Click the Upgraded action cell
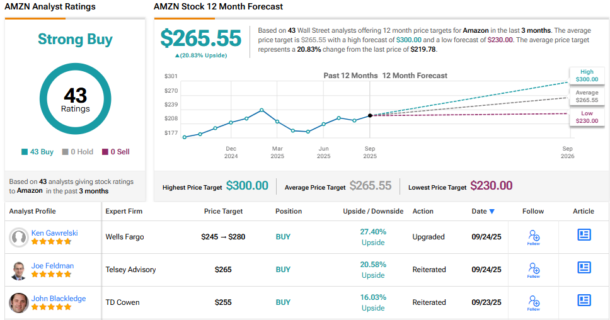610x320 pixels. [429, 237]
